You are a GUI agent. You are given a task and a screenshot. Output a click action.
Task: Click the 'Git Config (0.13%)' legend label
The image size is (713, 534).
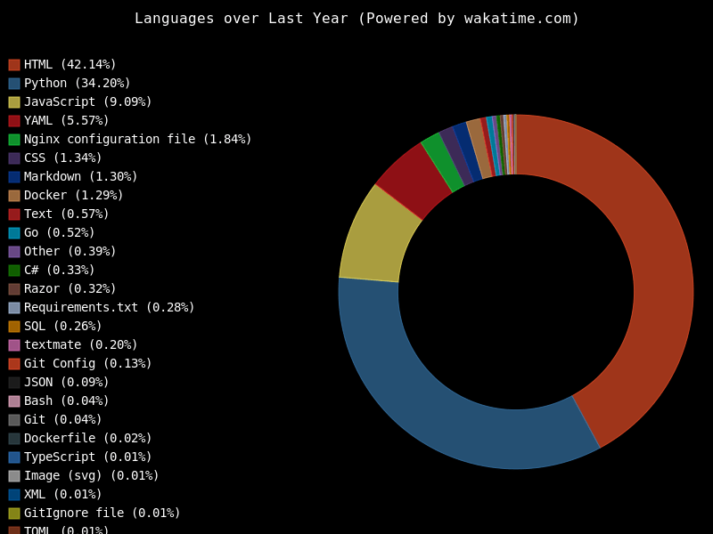pos(87,364)
